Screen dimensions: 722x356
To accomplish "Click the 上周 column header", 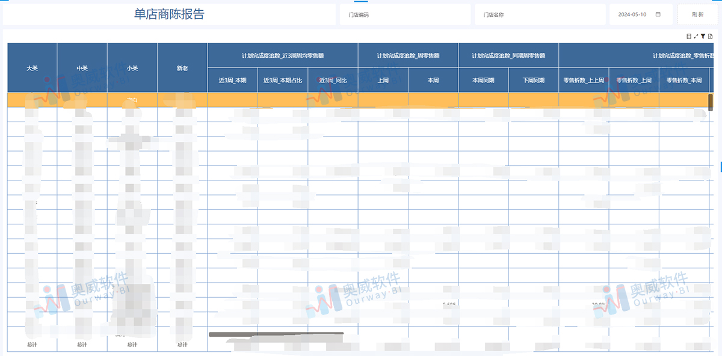I will point(383,80).
